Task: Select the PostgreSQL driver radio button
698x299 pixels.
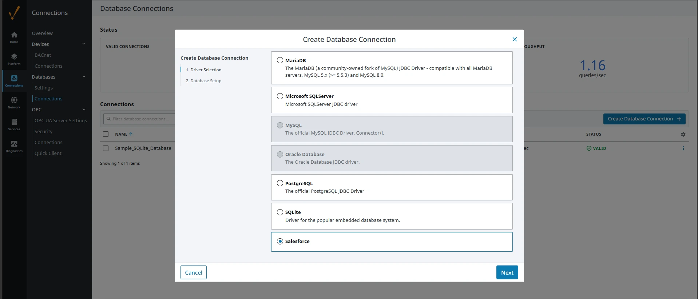Action: 280,183
